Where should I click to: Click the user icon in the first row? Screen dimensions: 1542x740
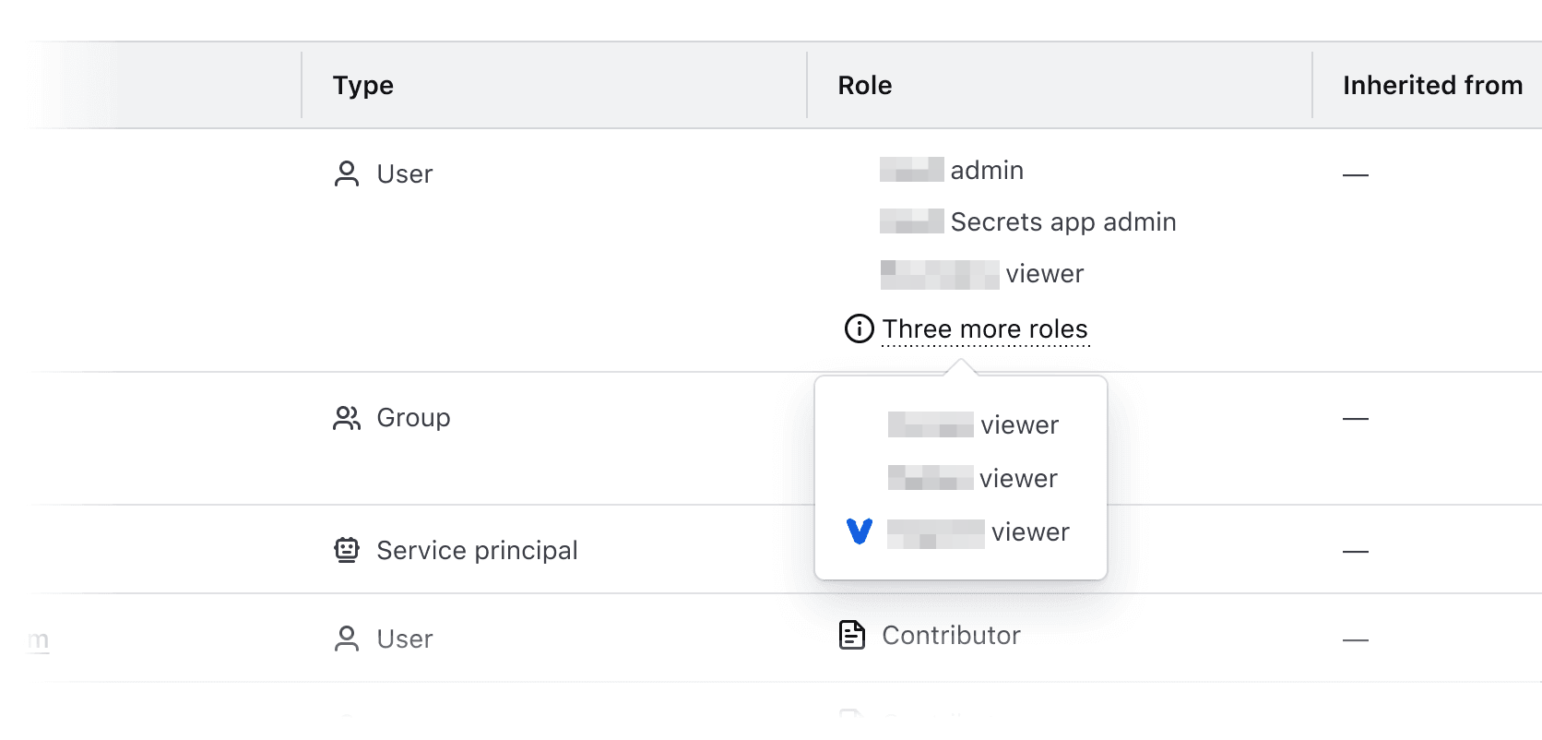(x=347, y=173)
